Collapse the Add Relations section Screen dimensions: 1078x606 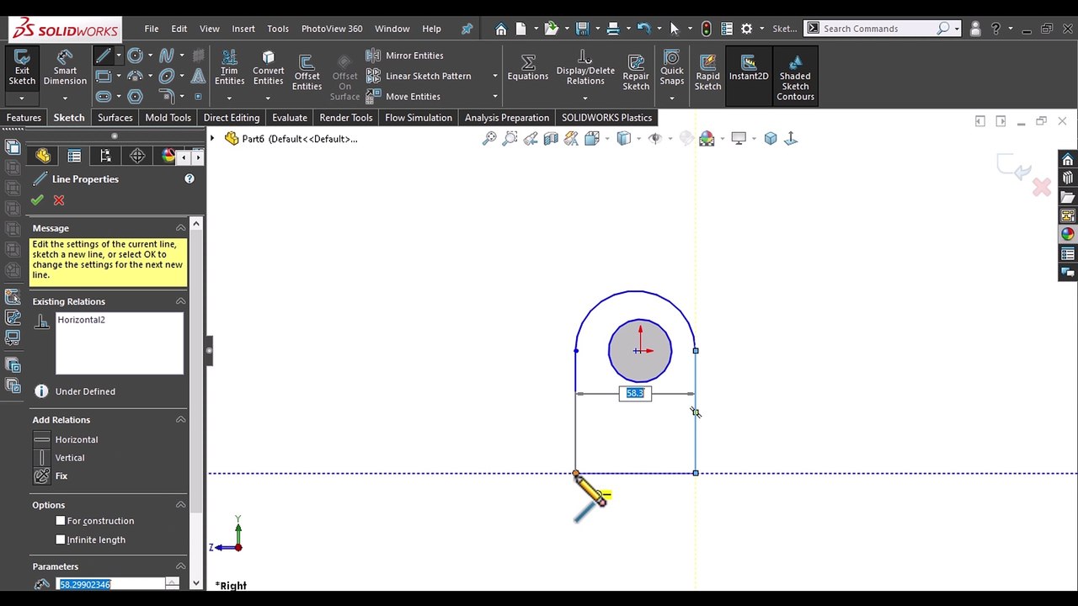180,420
